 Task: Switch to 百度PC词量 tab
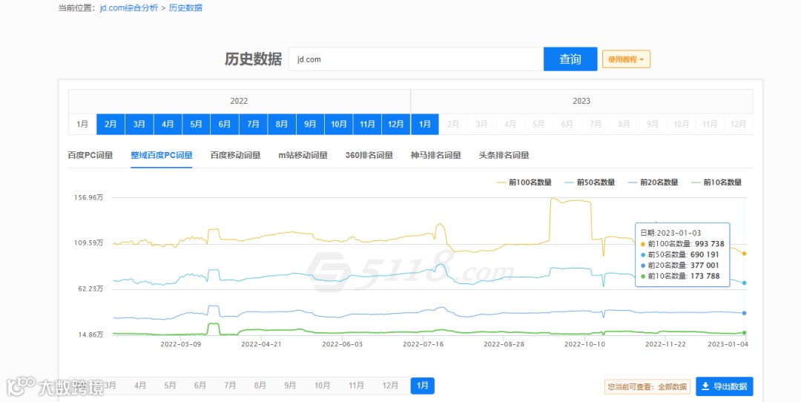(90, 155)
